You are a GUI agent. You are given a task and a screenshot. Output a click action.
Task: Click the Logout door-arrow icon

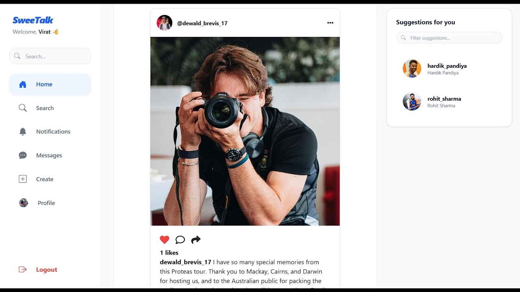pyautogui.click(x=23, y=270)
